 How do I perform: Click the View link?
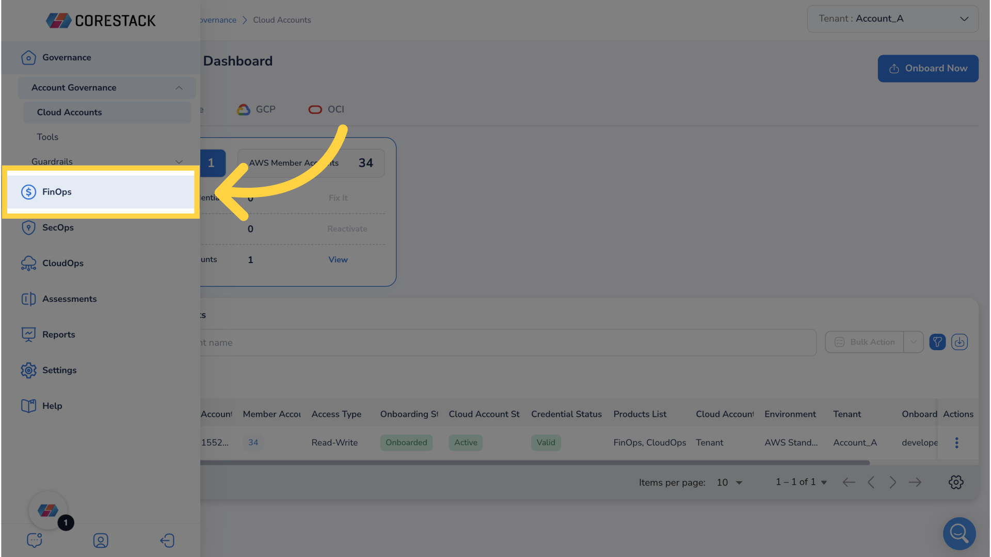point(338,259)
